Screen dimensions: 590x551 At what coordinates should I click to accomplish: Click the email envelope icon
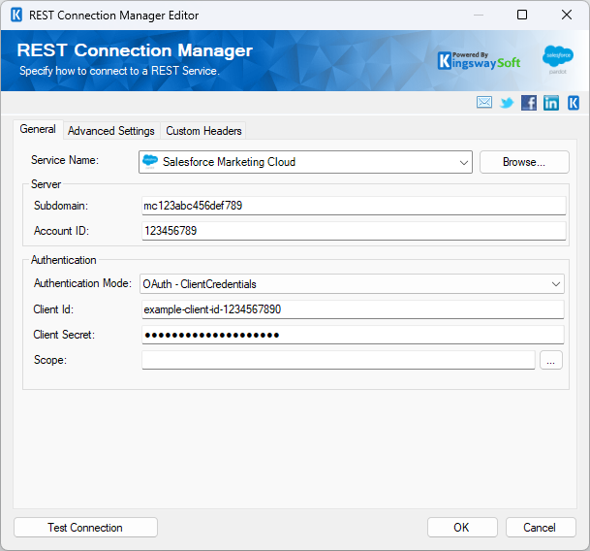click(483, 102)
